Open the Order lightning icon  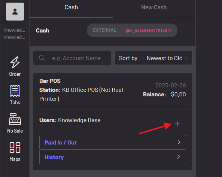pyautogui.click(x=15, y=62)
